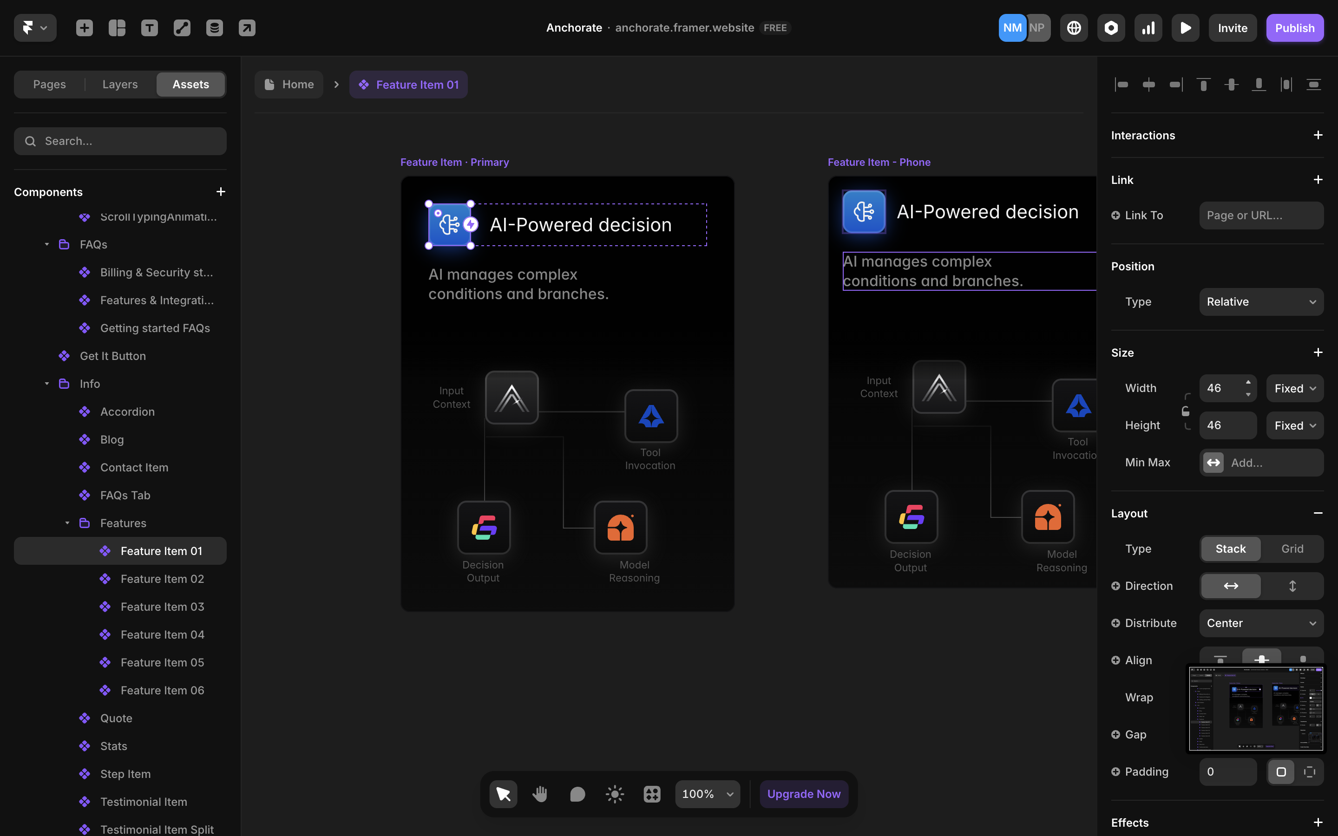
Task: Toggle the light/dark sun icon
Action: point(614,794)
